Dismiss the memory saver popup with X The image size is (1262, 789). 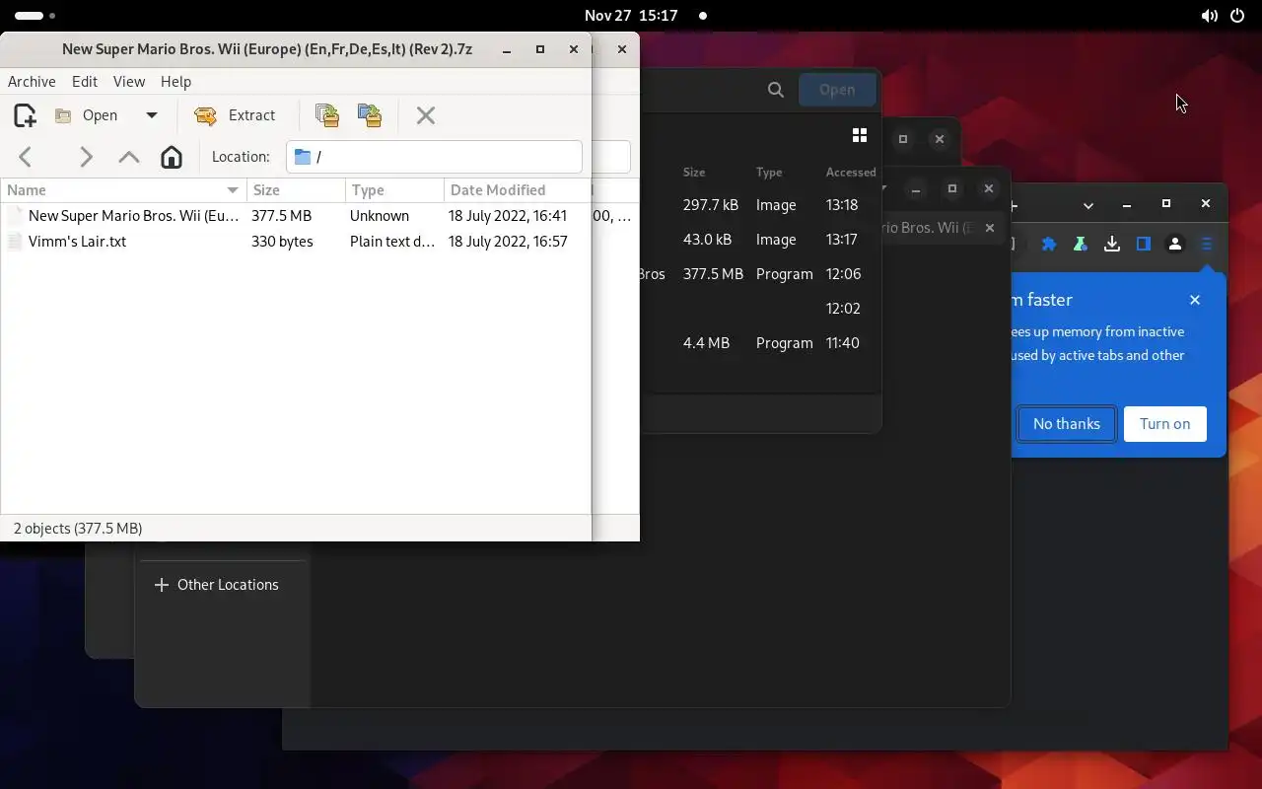[1195, 300]
